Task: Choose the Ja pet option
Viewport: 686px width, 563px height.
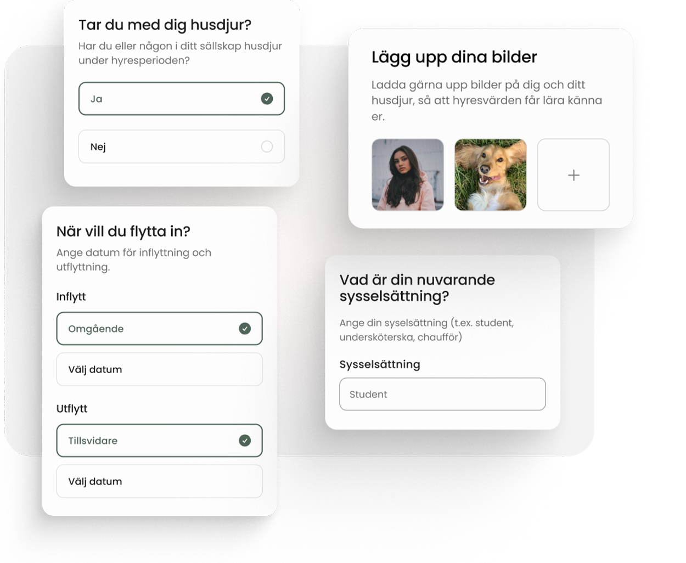Action: pyautogui.click(x=182, y=99)
